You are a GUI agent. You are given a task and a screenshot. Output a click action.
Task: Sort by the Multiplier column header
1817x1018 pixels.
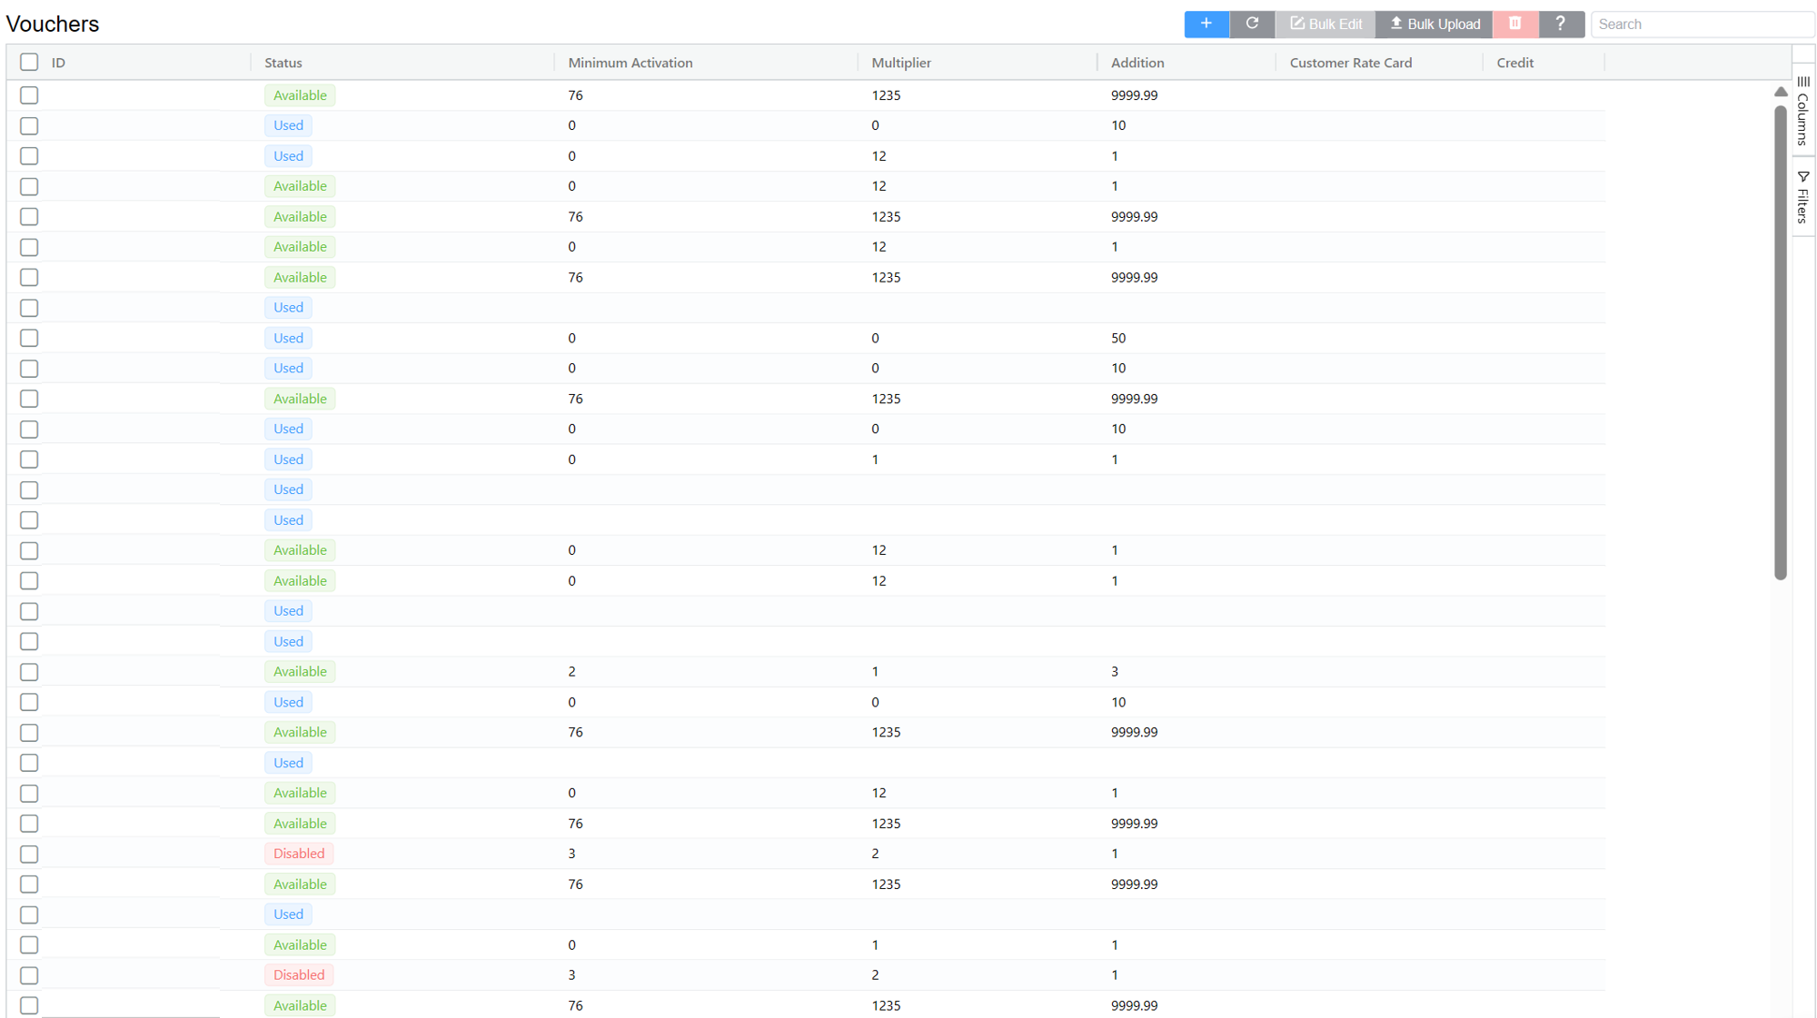[x=900, y=63]
